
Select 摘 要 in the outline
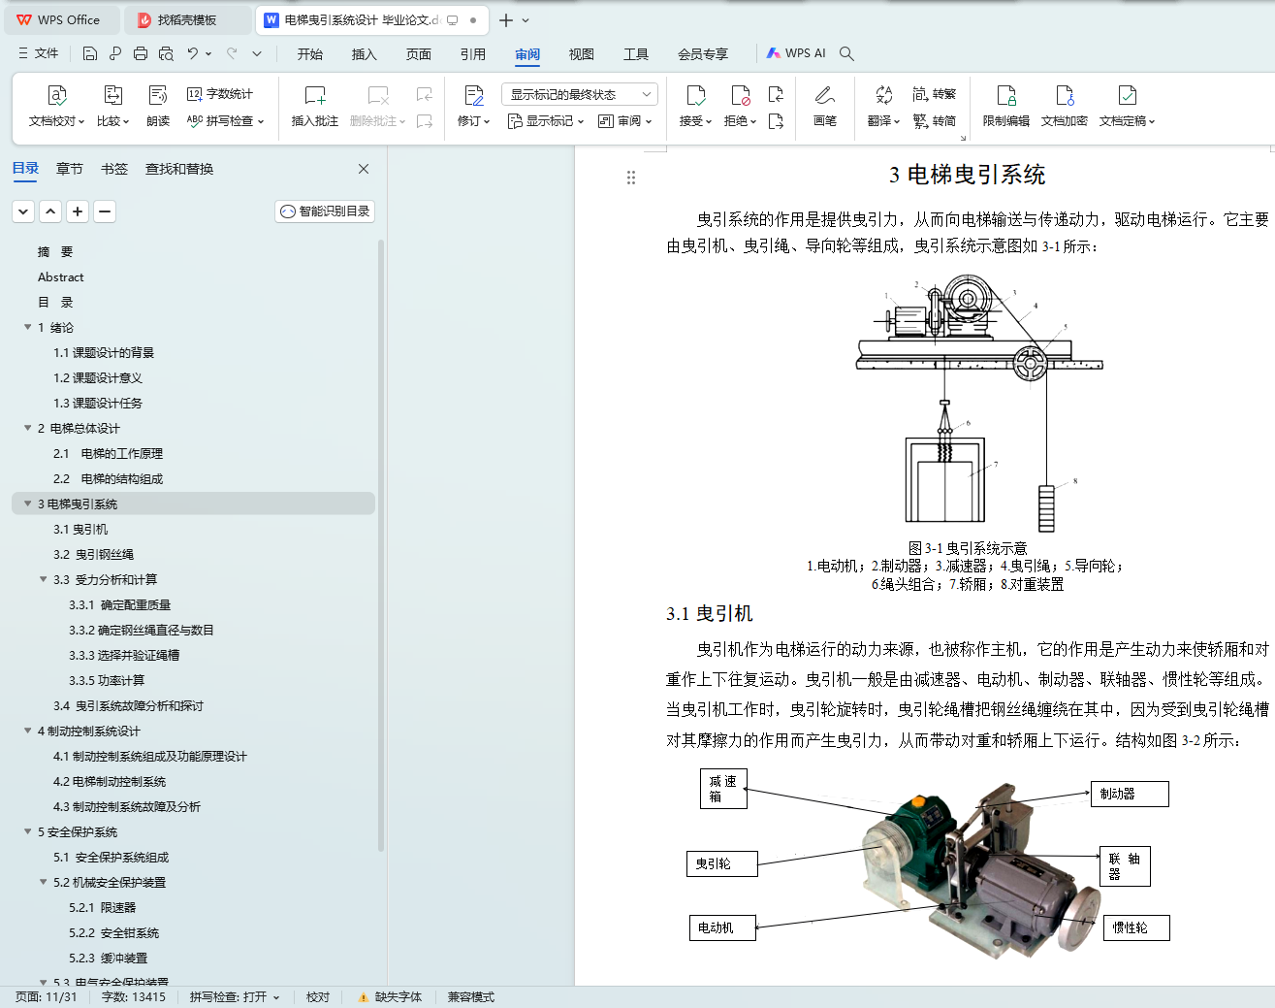pos(55,251)
